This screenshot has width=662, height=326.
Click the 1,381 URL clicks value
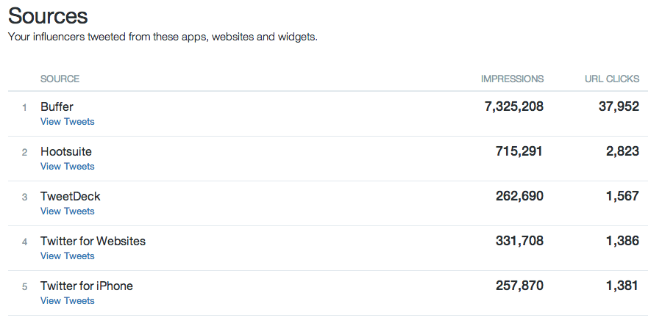coord(622,286)
